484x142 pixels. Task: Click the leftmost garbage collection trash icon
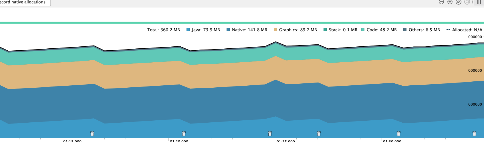pos(92,133)
